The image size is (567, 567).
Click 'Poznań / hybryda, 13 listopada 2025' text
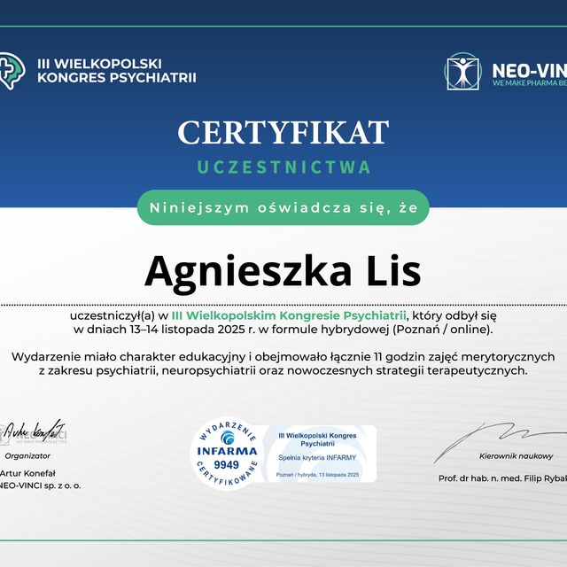click(317, 475)
